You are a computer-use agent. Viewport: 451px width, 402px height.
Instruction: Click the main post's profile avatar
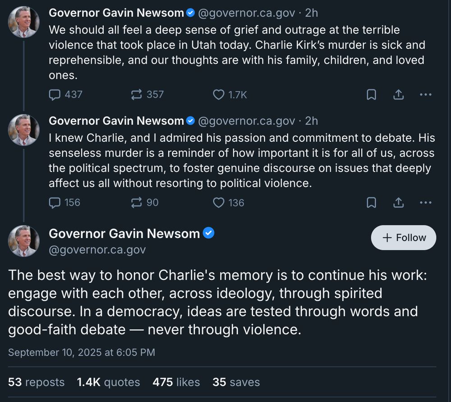coord(24,241)
